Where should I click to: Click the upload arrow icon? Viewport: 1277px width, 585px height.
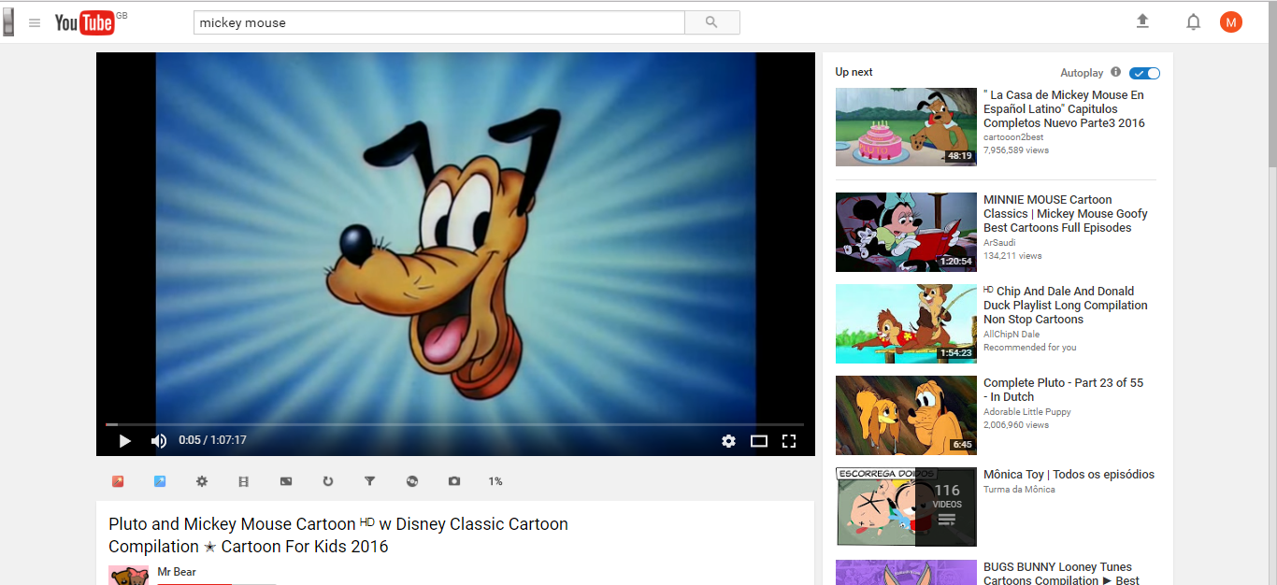coord(1142,21)
